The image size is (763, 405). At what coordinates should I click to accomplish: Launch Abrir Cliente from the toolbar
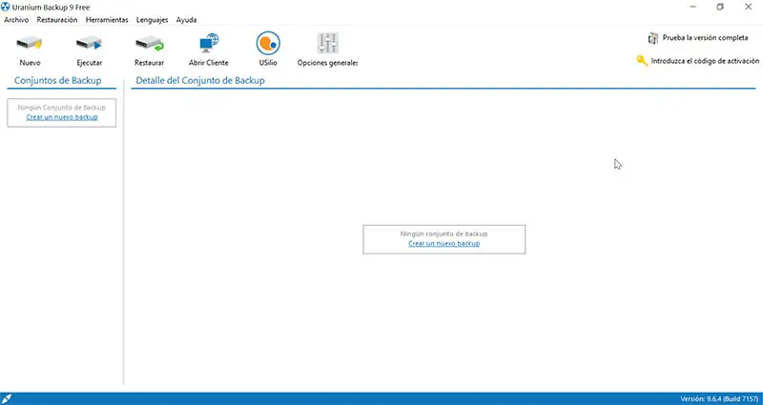tap(209, 43)
